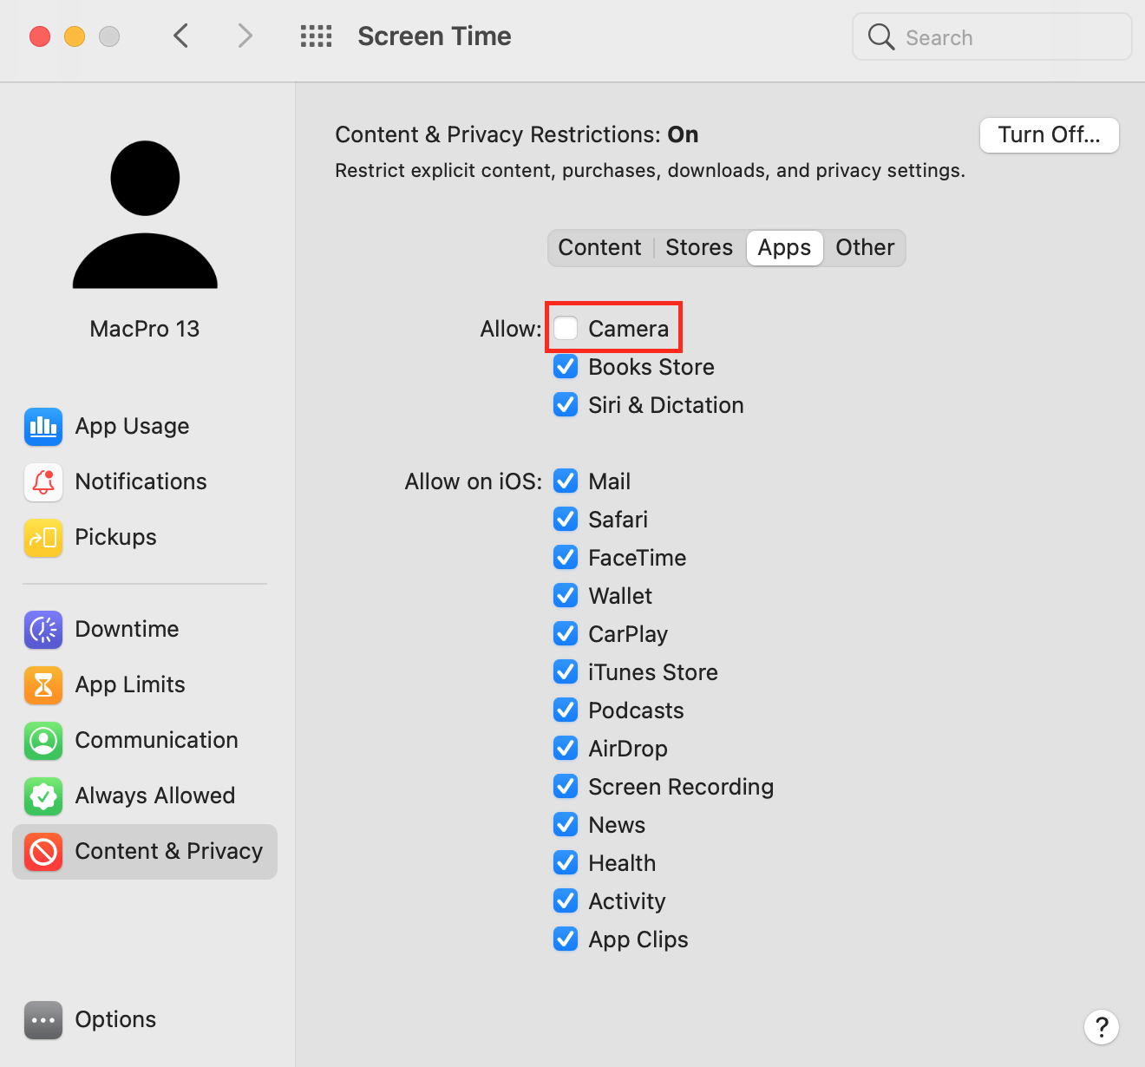Uncheck the AirDrop checkbox
This screenshot has height=1067, width=1145.
pos(566,748)
